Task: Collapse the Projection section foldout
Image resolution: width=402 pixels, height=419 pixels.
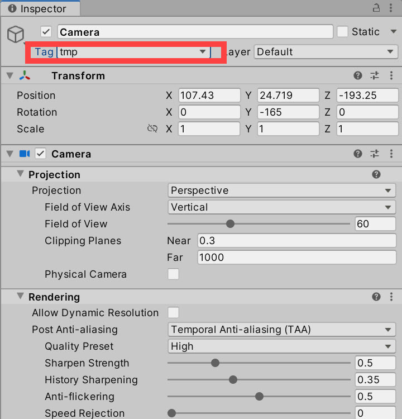Action: point(20,174)
